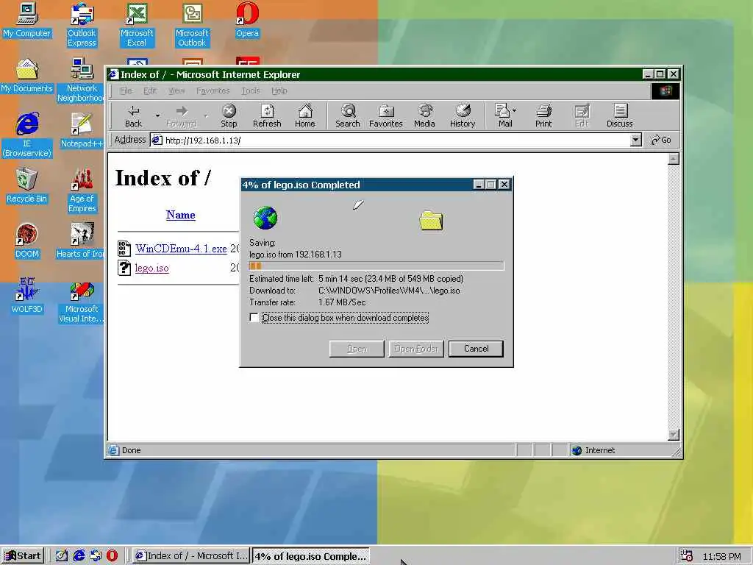The height and width of the screenshot is (565, 753).
Task: Select the Microsoft Excel desktop shortcut
Action: click(137, 25)
